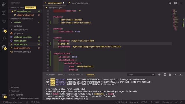This screenshot has height=104, width=185.
Task: Switch to the stepFunction.yml editor tab
Action: tap(78, 3)
